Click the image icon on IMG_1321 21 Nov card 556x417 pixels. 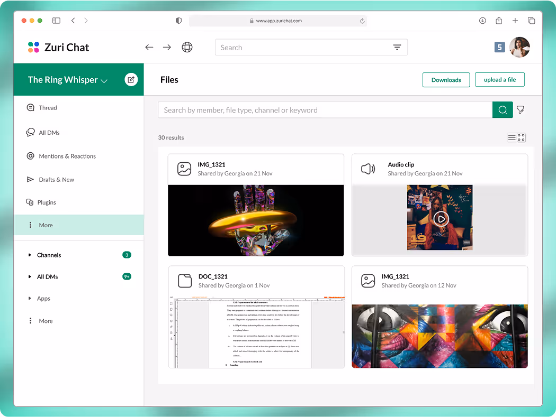tap(184, 169)
